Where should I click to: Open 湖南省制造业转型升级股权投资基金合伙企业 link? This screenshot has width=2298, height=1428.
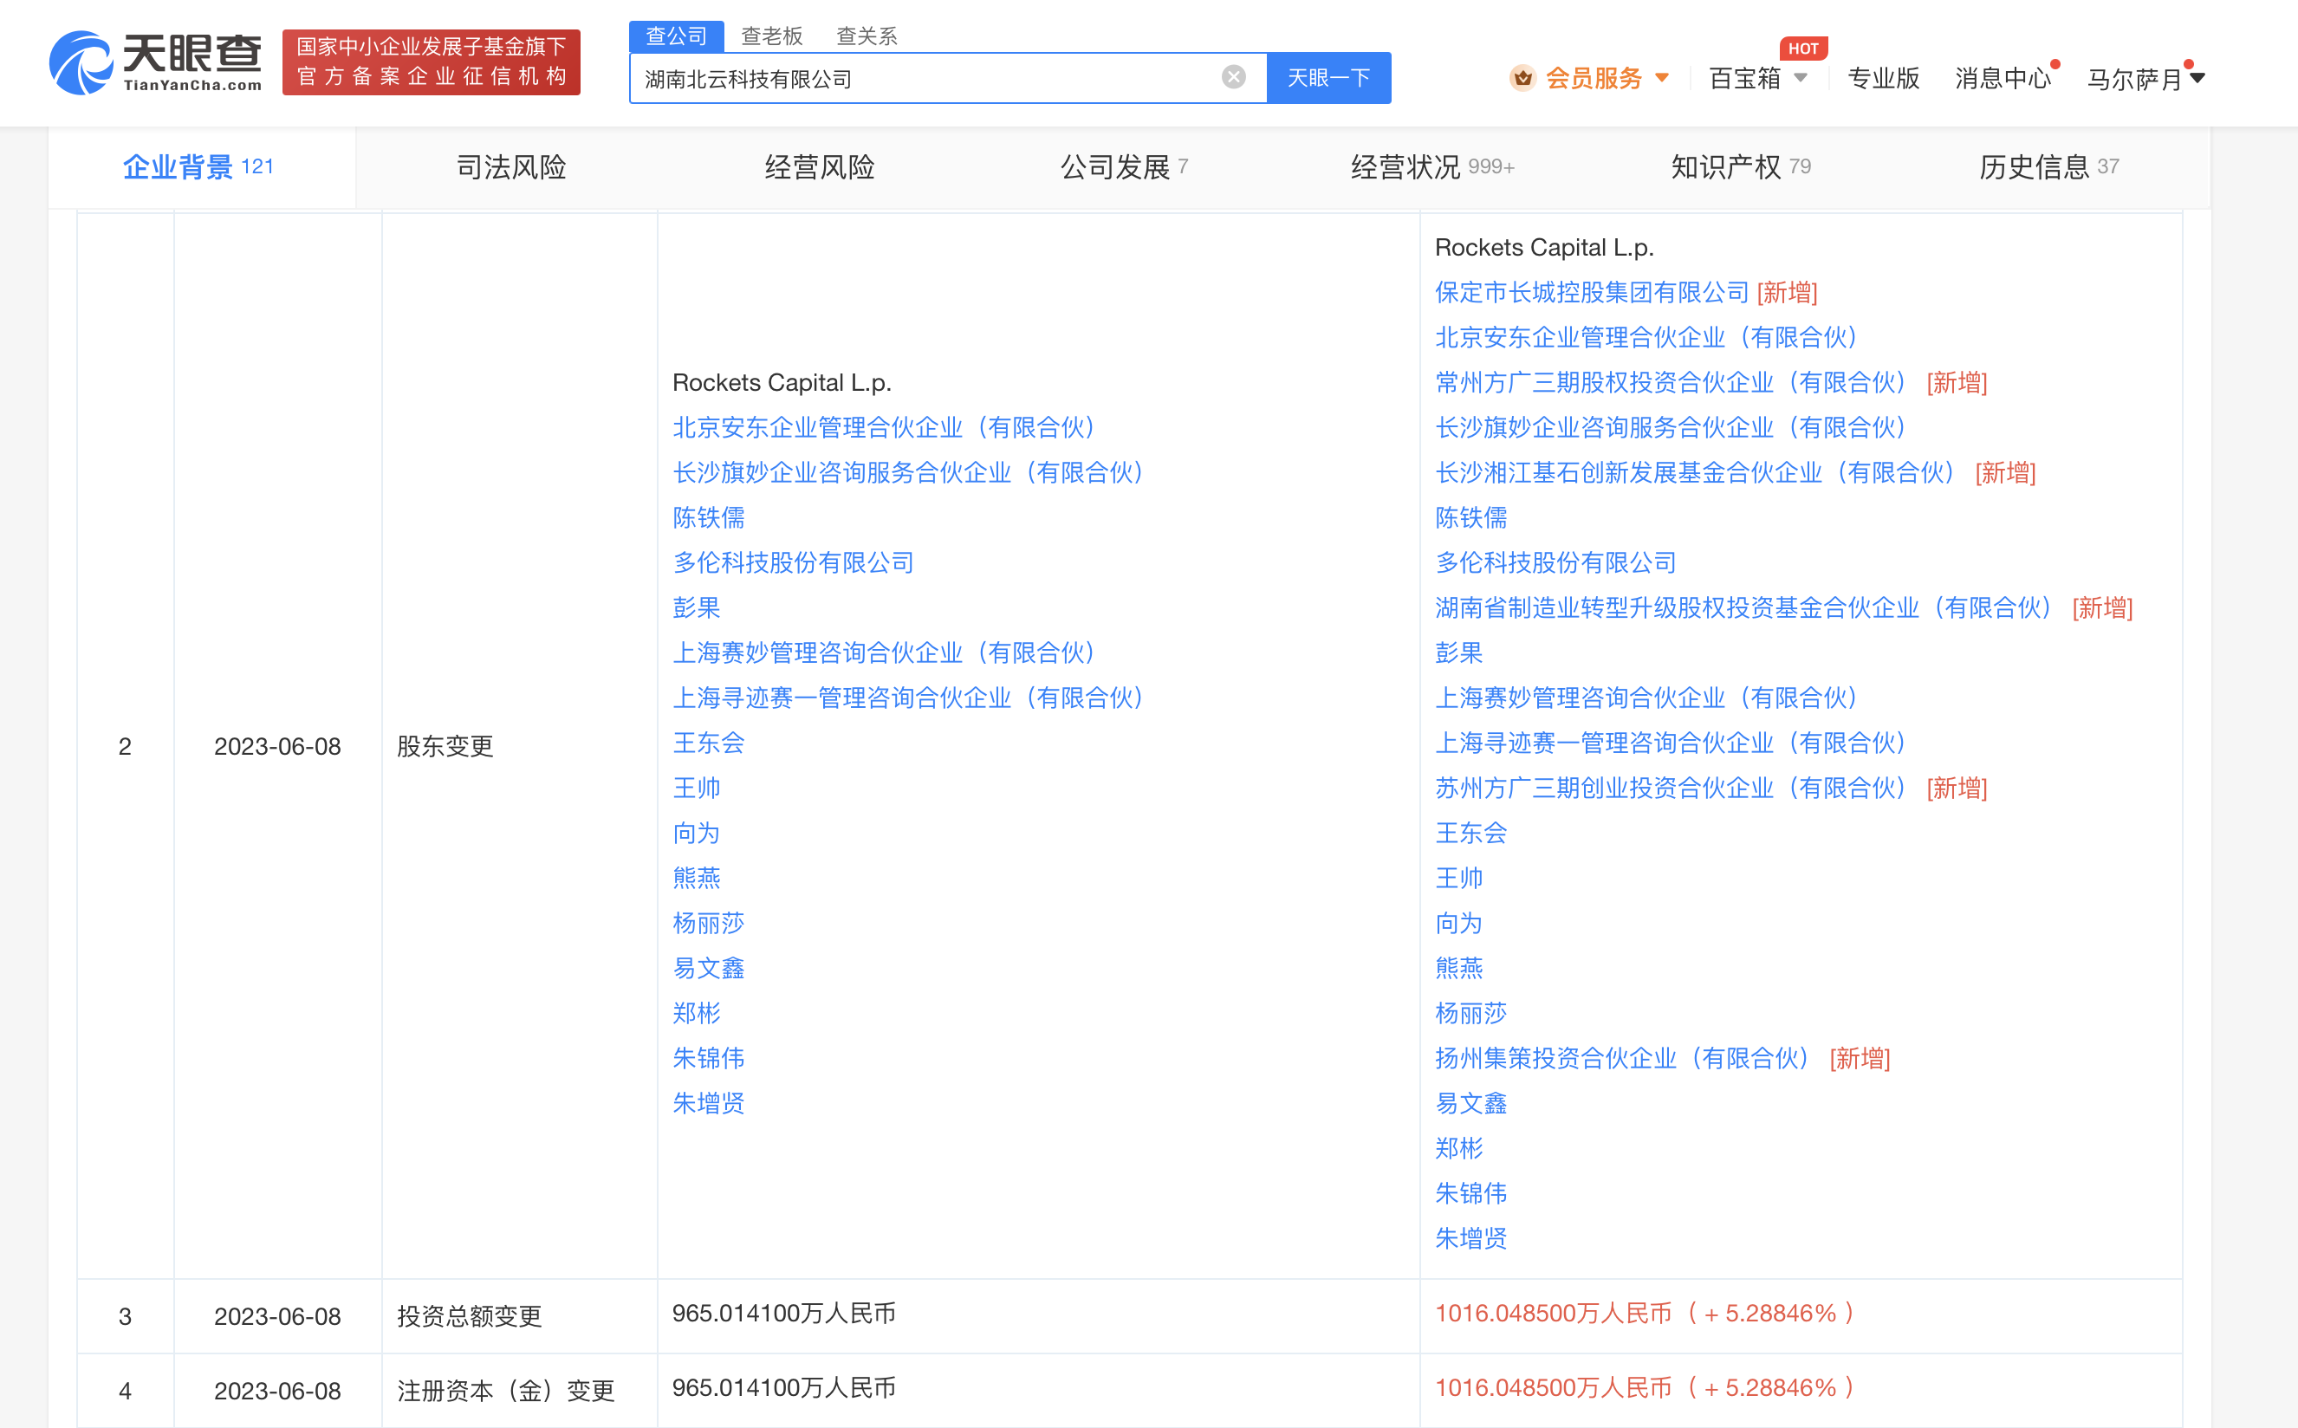click(x=1745, y=607)
